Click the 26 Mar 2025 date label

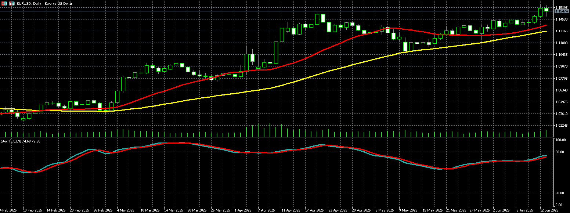coord(220,210)
